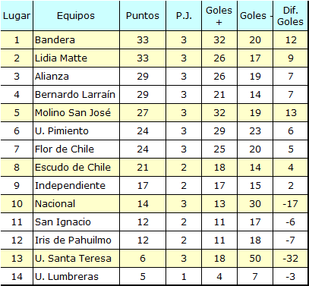Click the Puntos column header
This screenshot has height=286, width=309.
click(x=143, y=16)
